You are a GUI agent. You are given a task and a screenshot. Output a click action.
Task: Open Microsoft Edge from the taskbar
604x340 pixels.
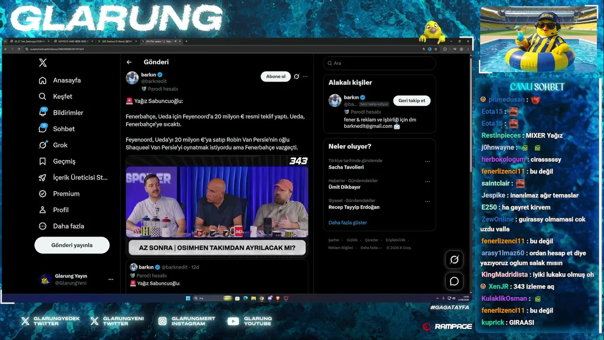tap(245, 298)
